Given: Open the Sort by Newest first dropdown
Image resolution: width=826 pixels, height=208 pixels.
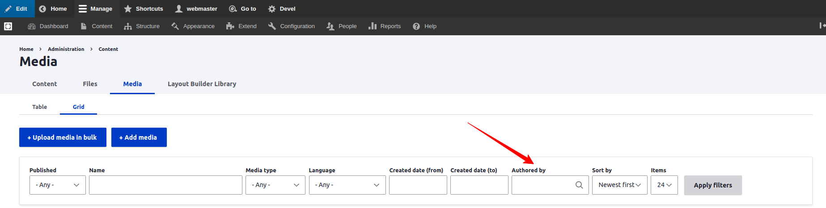Looking at the screenshot, I should point(620,185).
